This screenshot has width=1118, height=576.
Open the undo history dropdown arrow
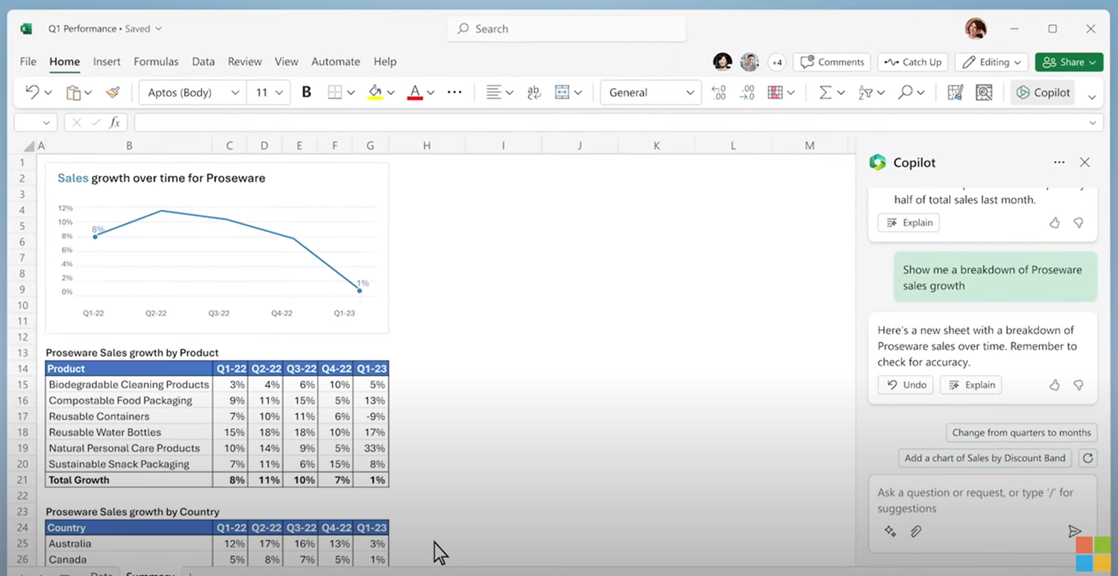pos(48,93)
